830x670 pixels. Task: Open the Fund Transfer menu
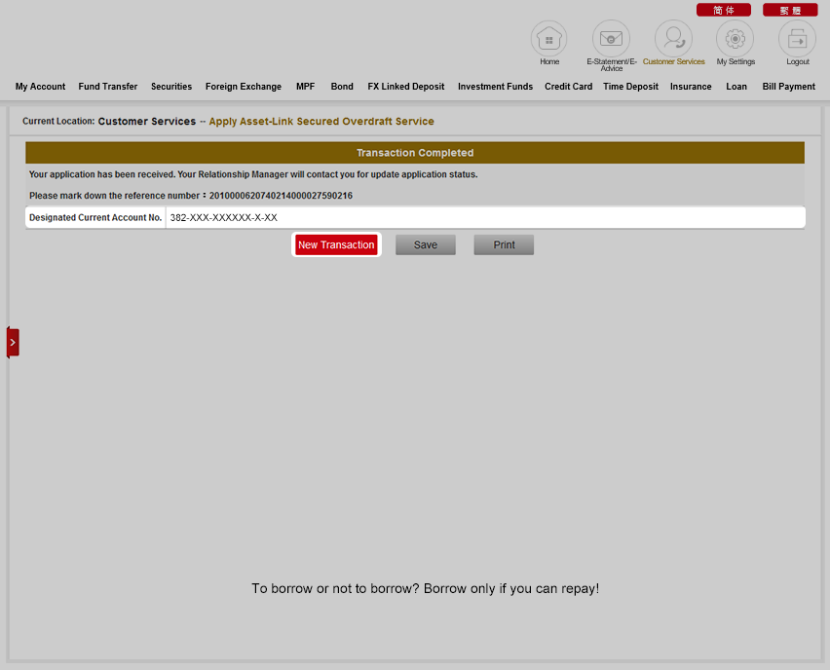pyautogui.click(x=108, y=87)
